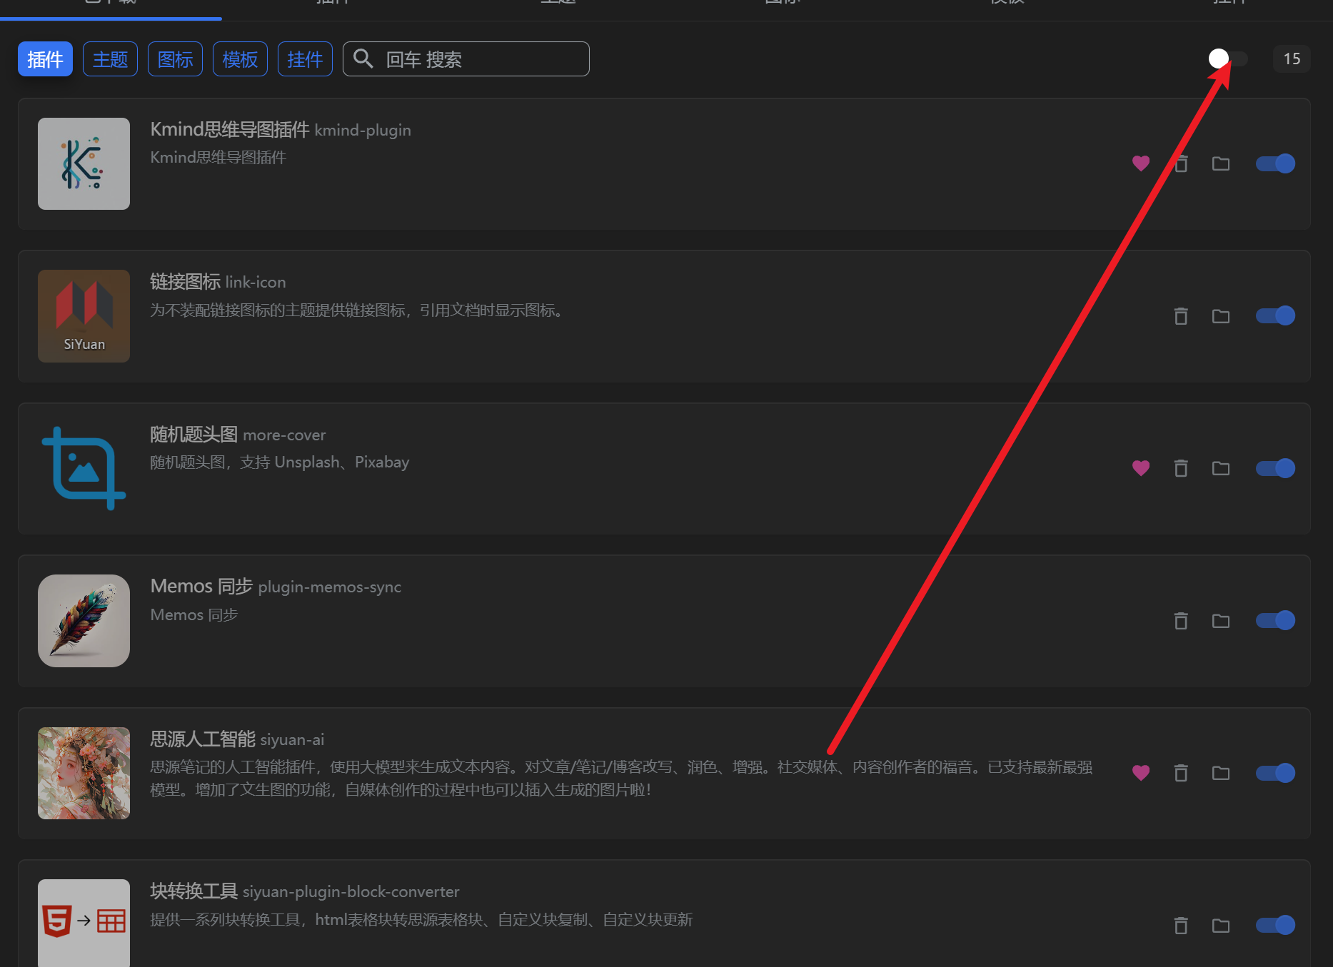Open folder icon for plugin-memos-sync
Screen dimensions: 1333x967
pos(1221,620)
